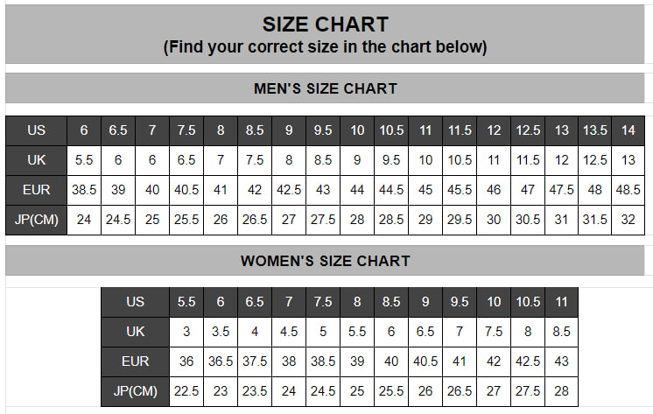Click men's US 10.5 header cell
Screen dimensions: 653x414
(391, 130)
